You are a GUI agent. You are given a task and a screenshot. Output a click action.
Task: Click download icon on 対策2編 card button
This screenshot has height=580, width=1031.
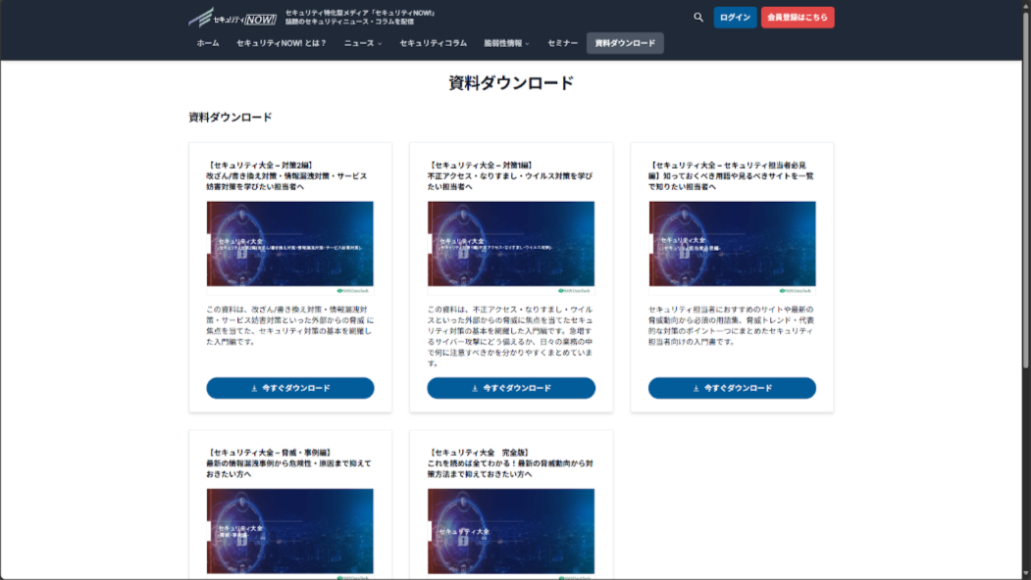click(x=254, y=388)
